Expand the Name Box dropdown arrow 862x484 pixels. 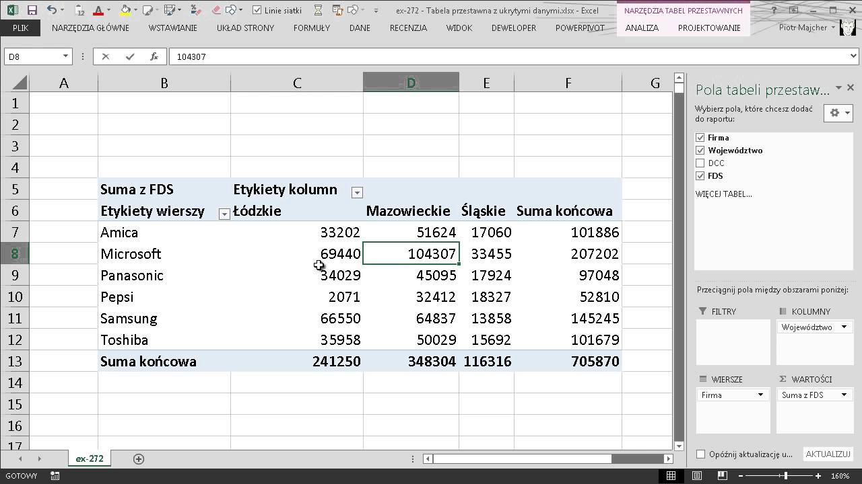tap(65, 56)
